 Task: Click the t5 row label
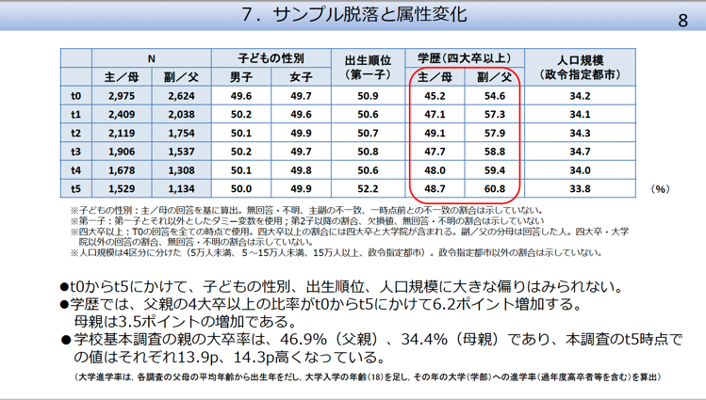[x=76, y=187]
